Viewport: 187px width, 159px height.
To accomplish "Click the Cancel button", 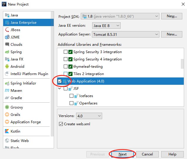I will (147, 154).
